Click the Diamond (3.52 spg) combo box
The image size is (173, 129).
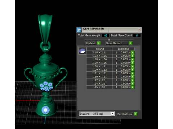pos(97,114)
